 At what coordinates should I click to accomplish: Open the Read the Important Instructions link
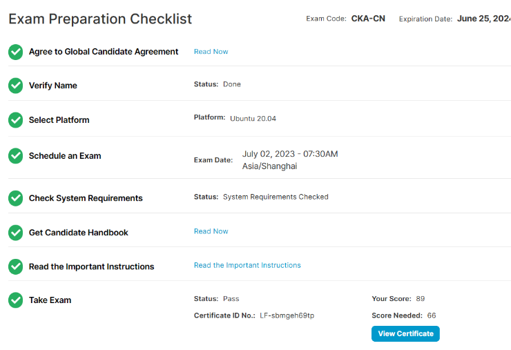tap(247, 265)
